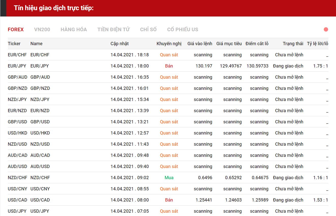This screenshot has width=336, height=216.
Task: Click the AUD/USD ticker cell
Action: pyautogui.click(x=18, y=167)
